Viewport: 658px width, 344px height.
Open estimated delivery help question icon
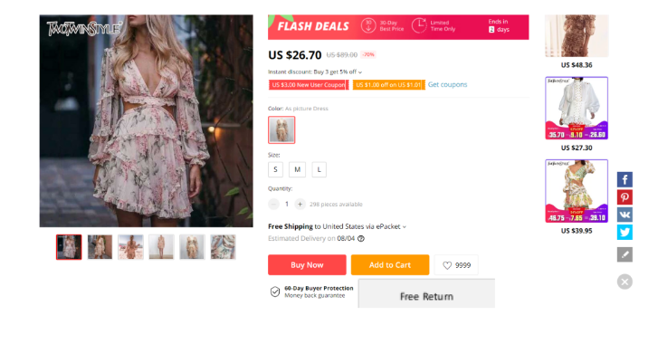pyautogui.click(x=361, y=239)
